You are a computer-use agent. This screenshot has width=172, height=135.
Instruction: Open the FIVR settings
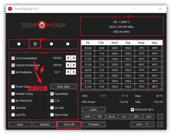tap(87, 117)
